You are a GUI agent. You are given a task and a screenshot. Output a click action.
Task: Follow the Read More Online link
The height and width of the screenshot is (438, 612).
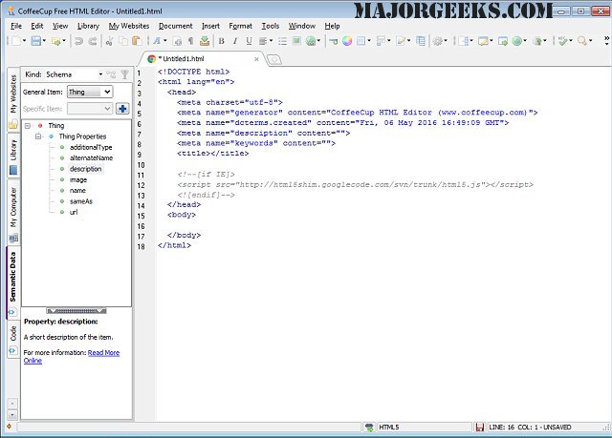pyautogui.click(x=72, y=357)
